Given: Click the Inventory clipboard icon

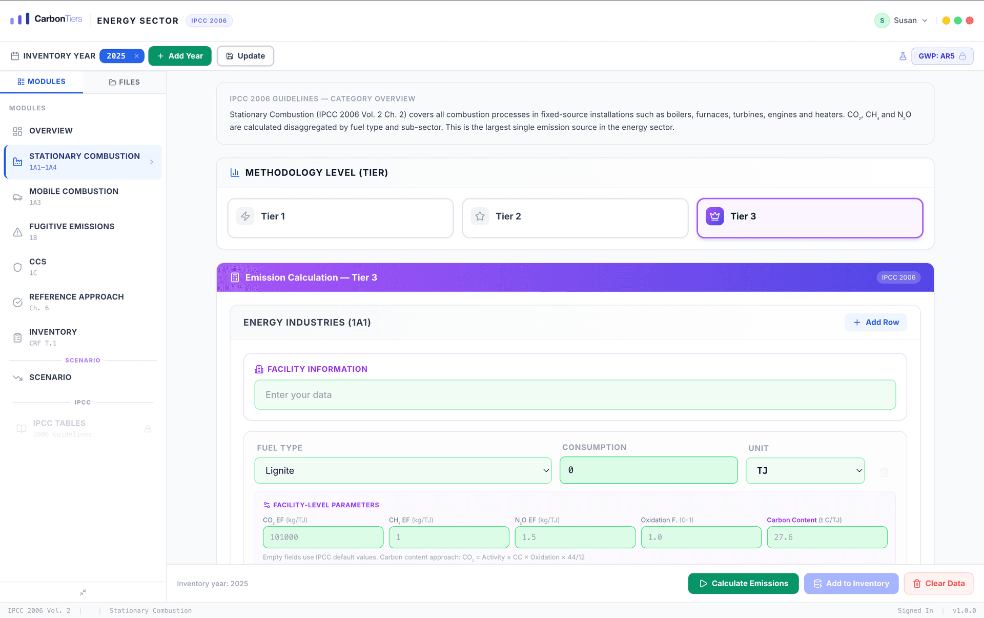Looking at the screenshot, I should pos(17,337).
